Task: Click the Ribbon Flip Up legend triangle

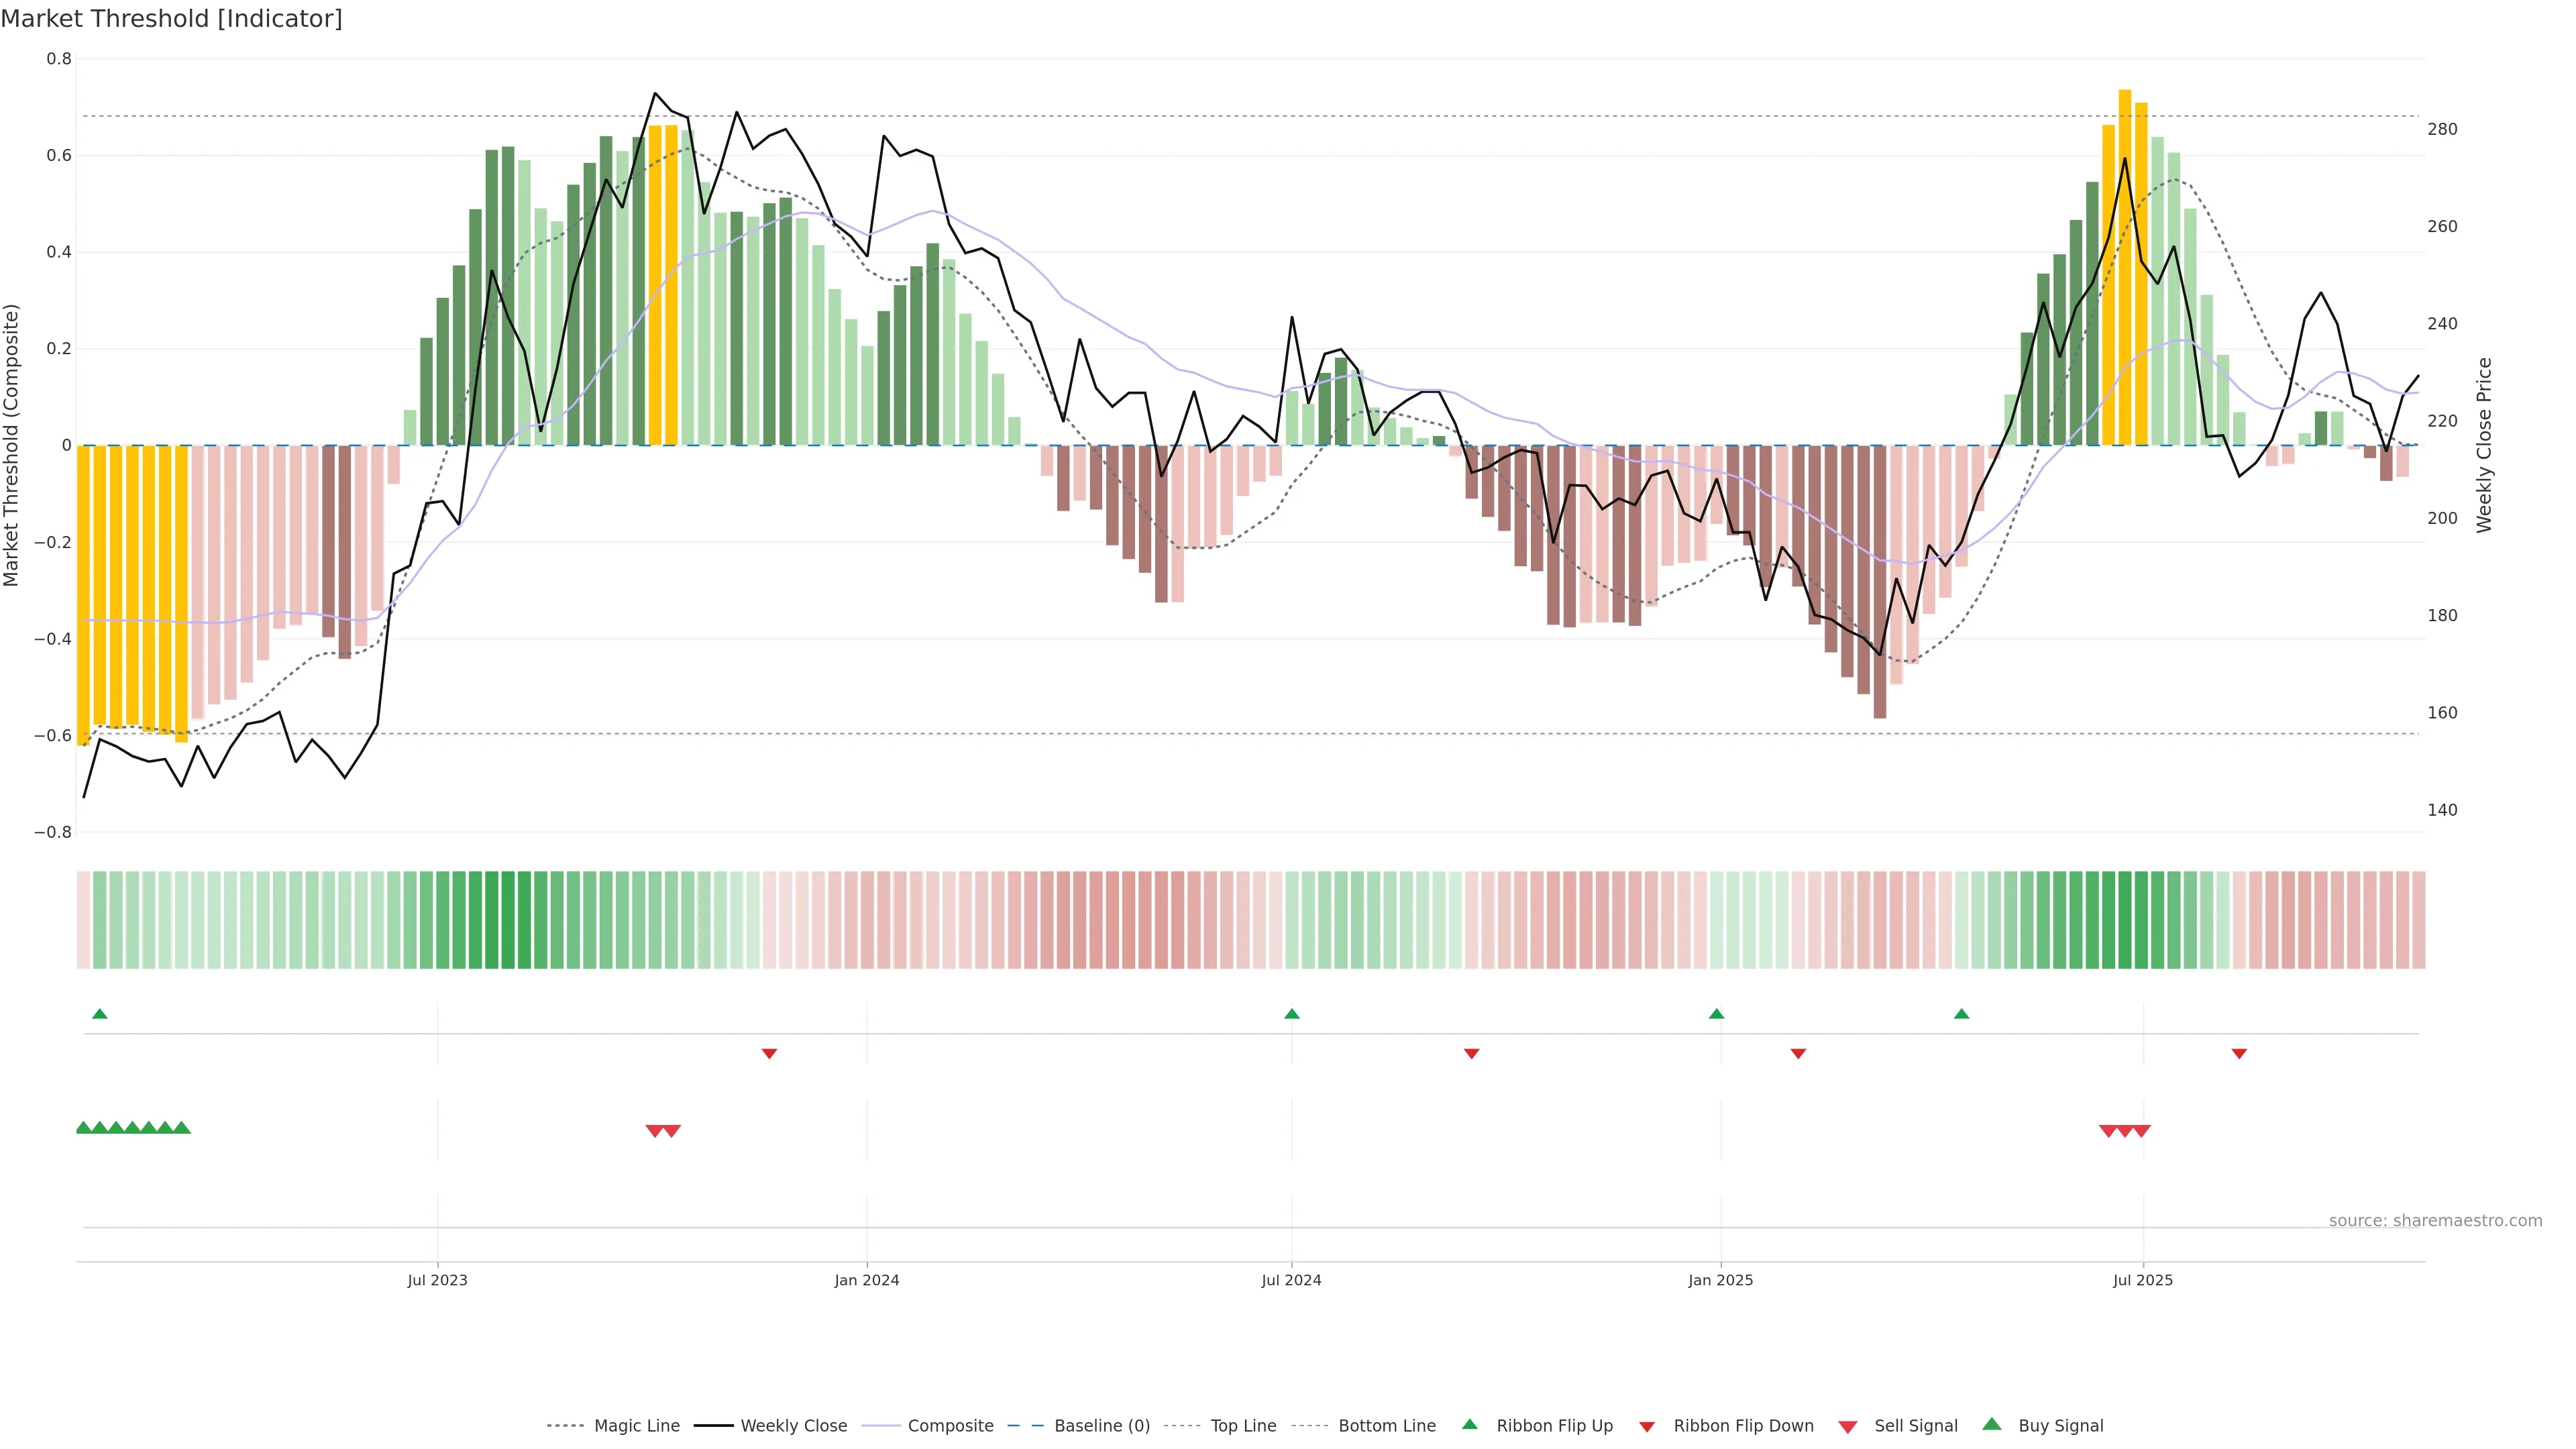Action: (x=1469, y=1424)
